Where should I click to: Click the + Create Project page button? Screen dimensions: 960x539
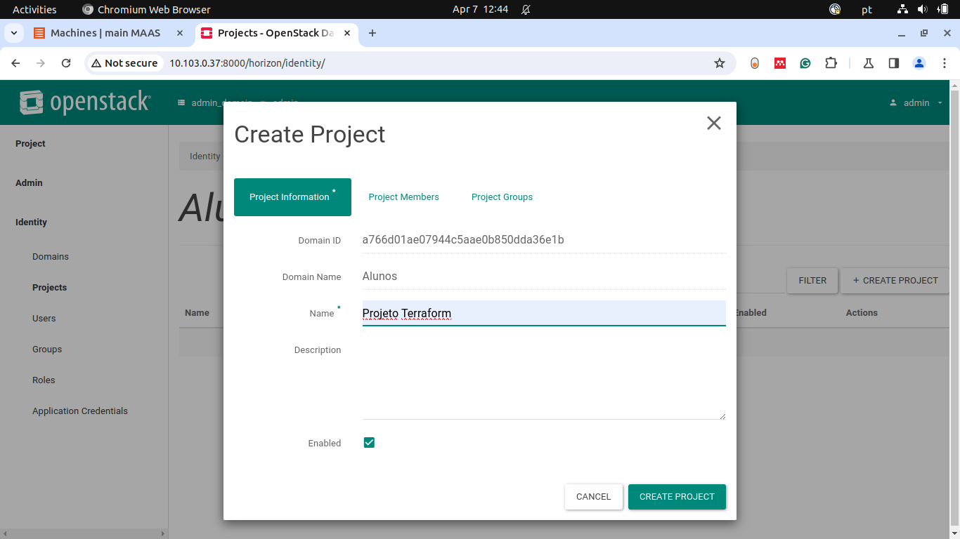pyautogui.click(x=895, y=280)
